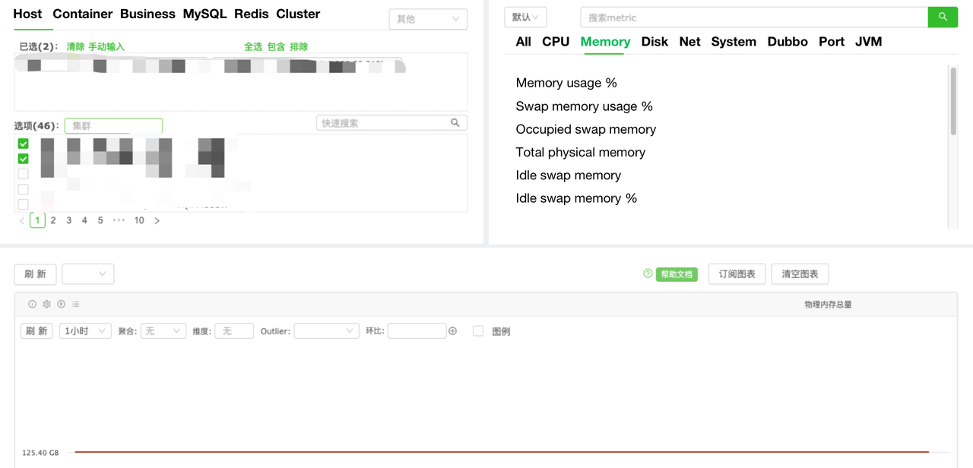Click the green metric search button
This screenshot has width=973, height=468.
943,17
